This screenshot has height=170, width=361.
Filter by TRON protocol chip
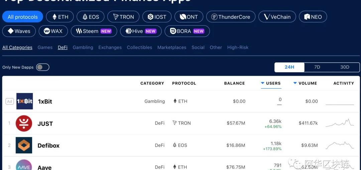pyautogui.click(x=123, y=17)
